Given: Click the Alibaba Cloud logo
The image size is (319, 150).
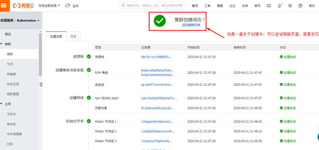Looking at the screenshot, I should click(x=24, y=6).
